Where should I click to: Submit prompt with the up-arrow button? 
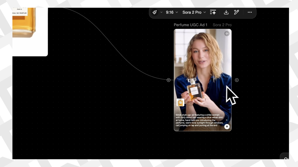[227, 127]
